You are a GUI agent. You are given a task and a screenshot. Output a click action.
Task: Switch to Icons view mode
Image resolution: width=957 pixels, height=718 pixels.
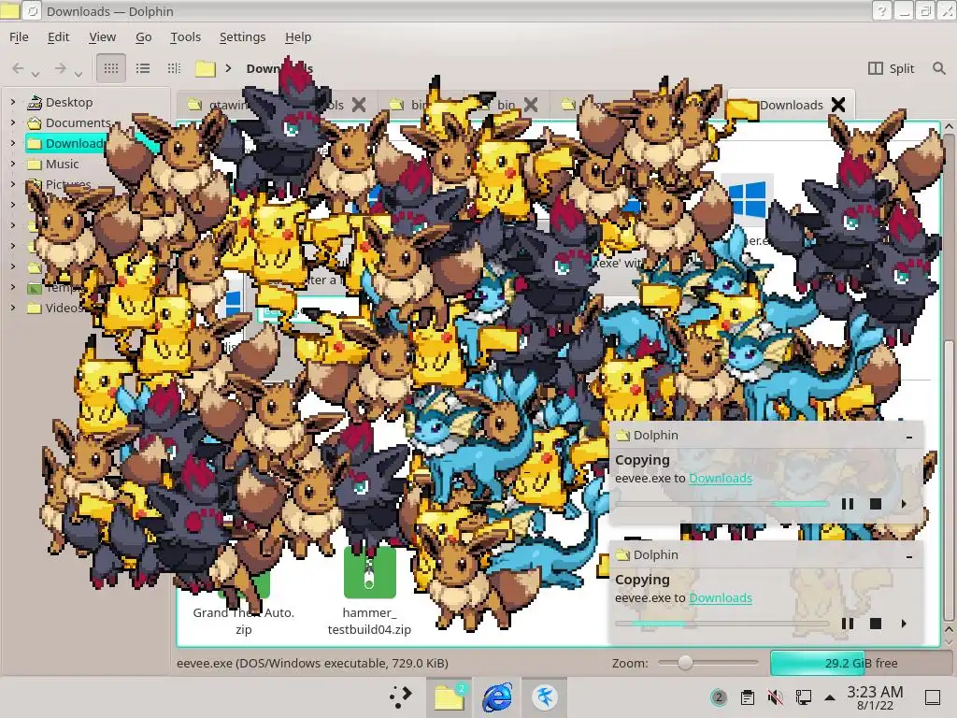tap(111, 68)
